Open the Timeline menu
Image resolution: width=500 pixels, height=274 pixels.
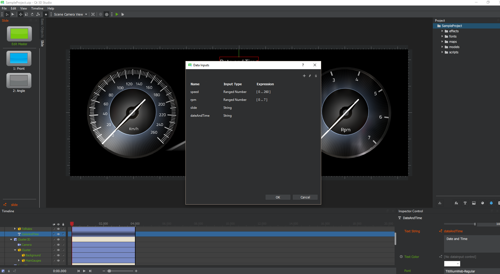[37, 8]
